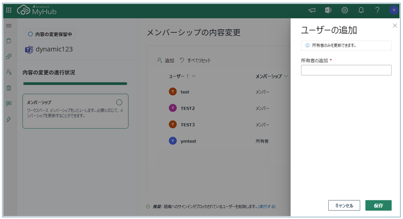The width and height of the screenshot is (403, 219).
Task: Click the メンバー value in TEST3 row
Action: [x=262, y=125]
